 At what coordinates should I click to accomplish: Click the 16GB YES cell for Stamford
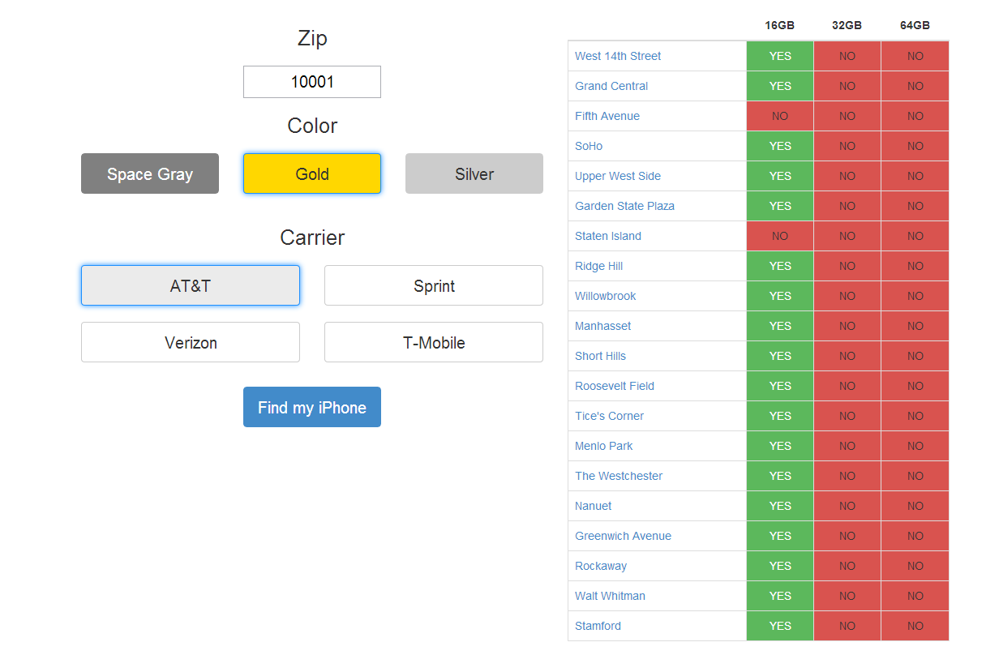pos(780,626)
